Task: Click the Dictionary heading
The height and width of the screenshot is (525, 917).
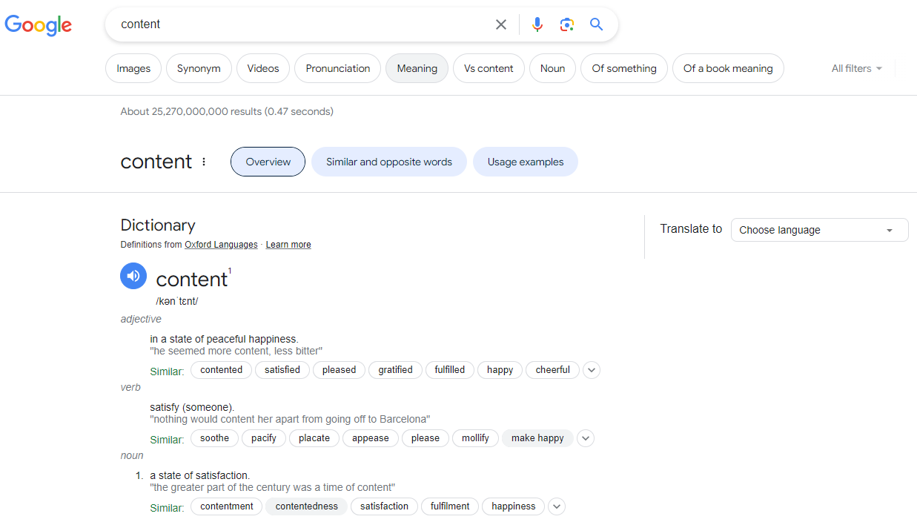Action: tap(158, 225)
